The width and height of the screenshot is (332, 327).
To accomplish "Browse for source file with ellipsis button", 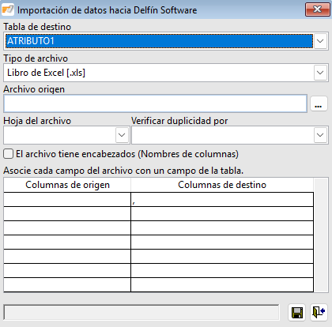I will [x=319, y=103].
